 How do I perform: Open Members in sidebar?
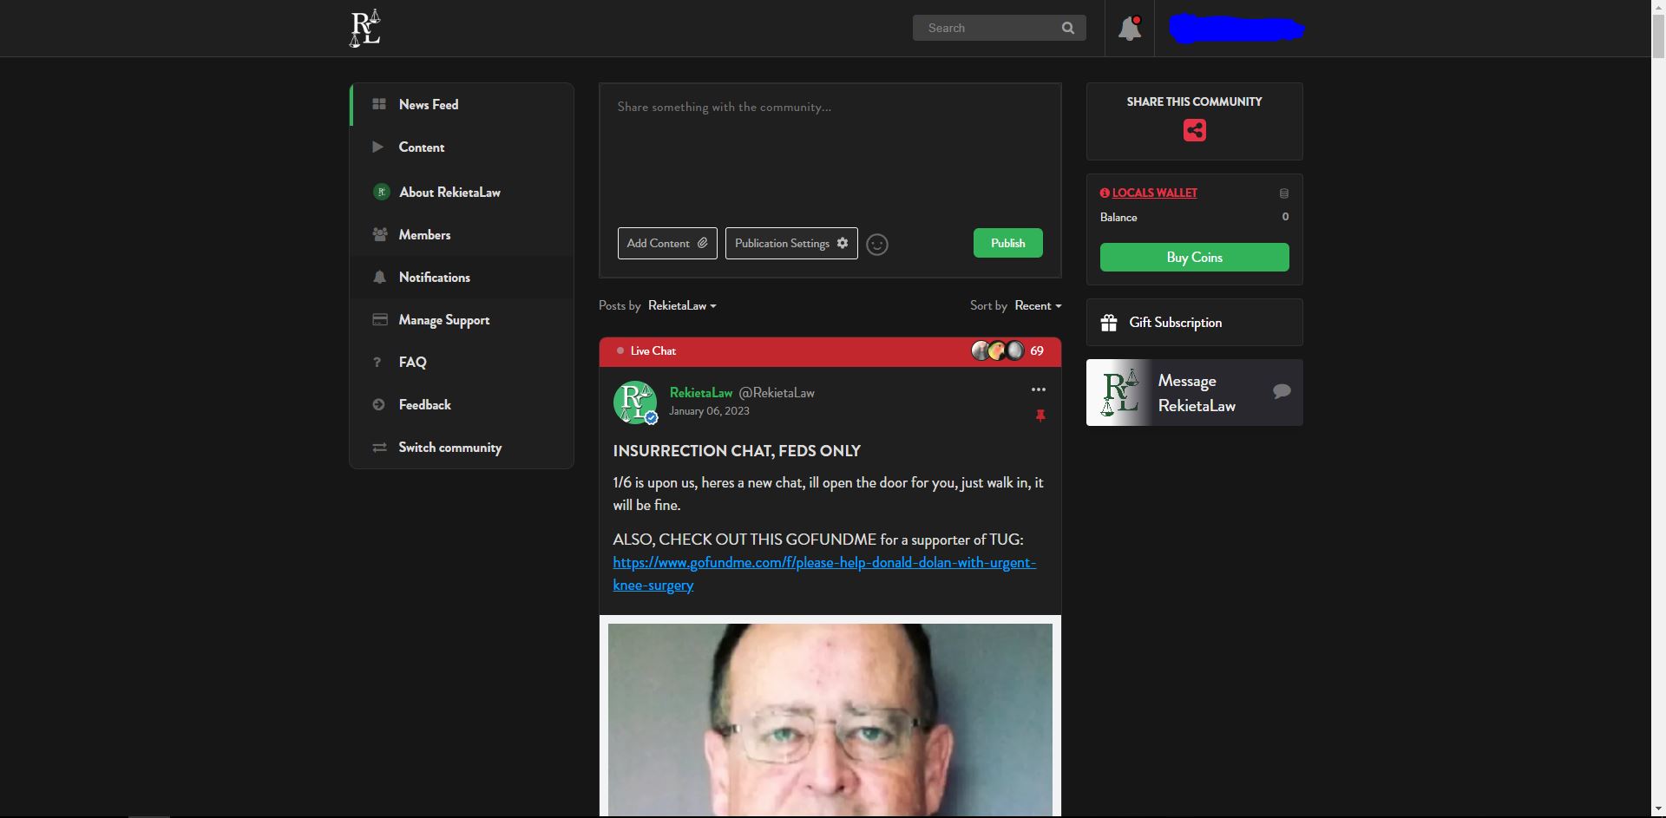point(462,235)
